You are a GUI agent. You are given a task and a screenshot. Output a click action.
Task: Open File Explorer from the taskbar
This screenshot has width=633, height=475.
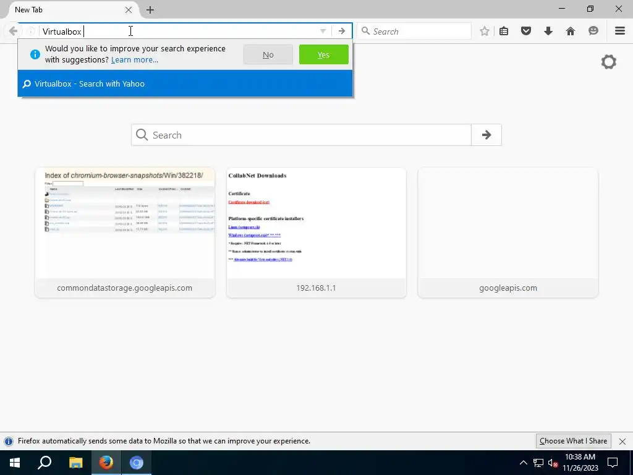(x=75, y=463)
